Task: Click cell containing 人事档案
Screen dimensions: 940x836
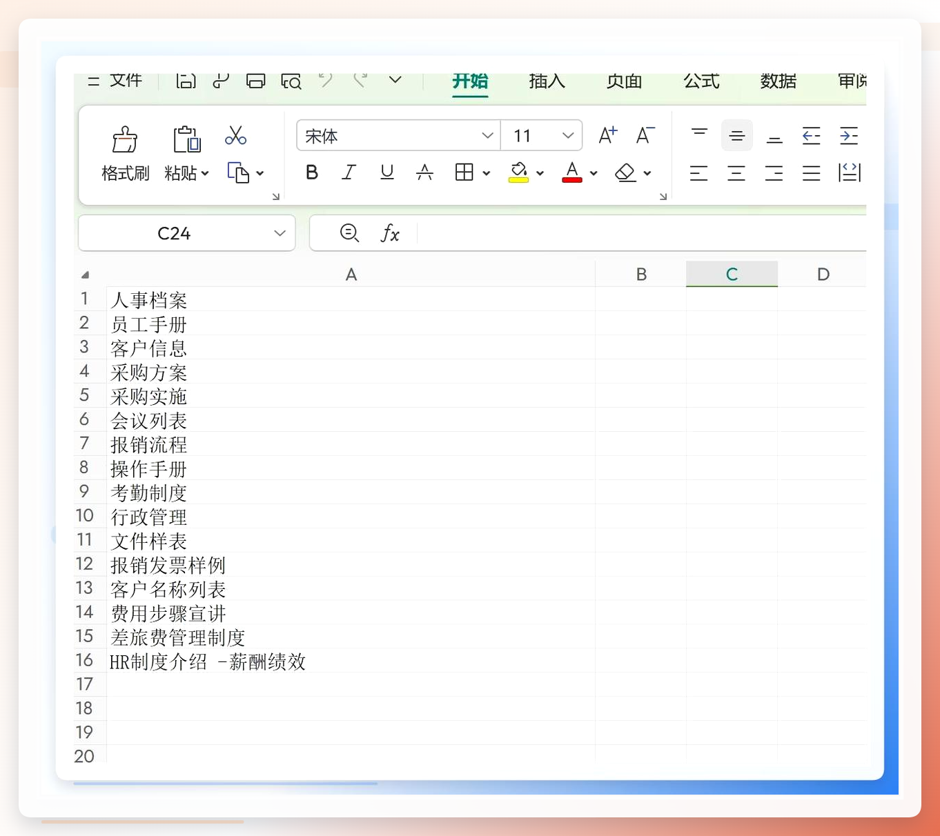Action: 351,299
